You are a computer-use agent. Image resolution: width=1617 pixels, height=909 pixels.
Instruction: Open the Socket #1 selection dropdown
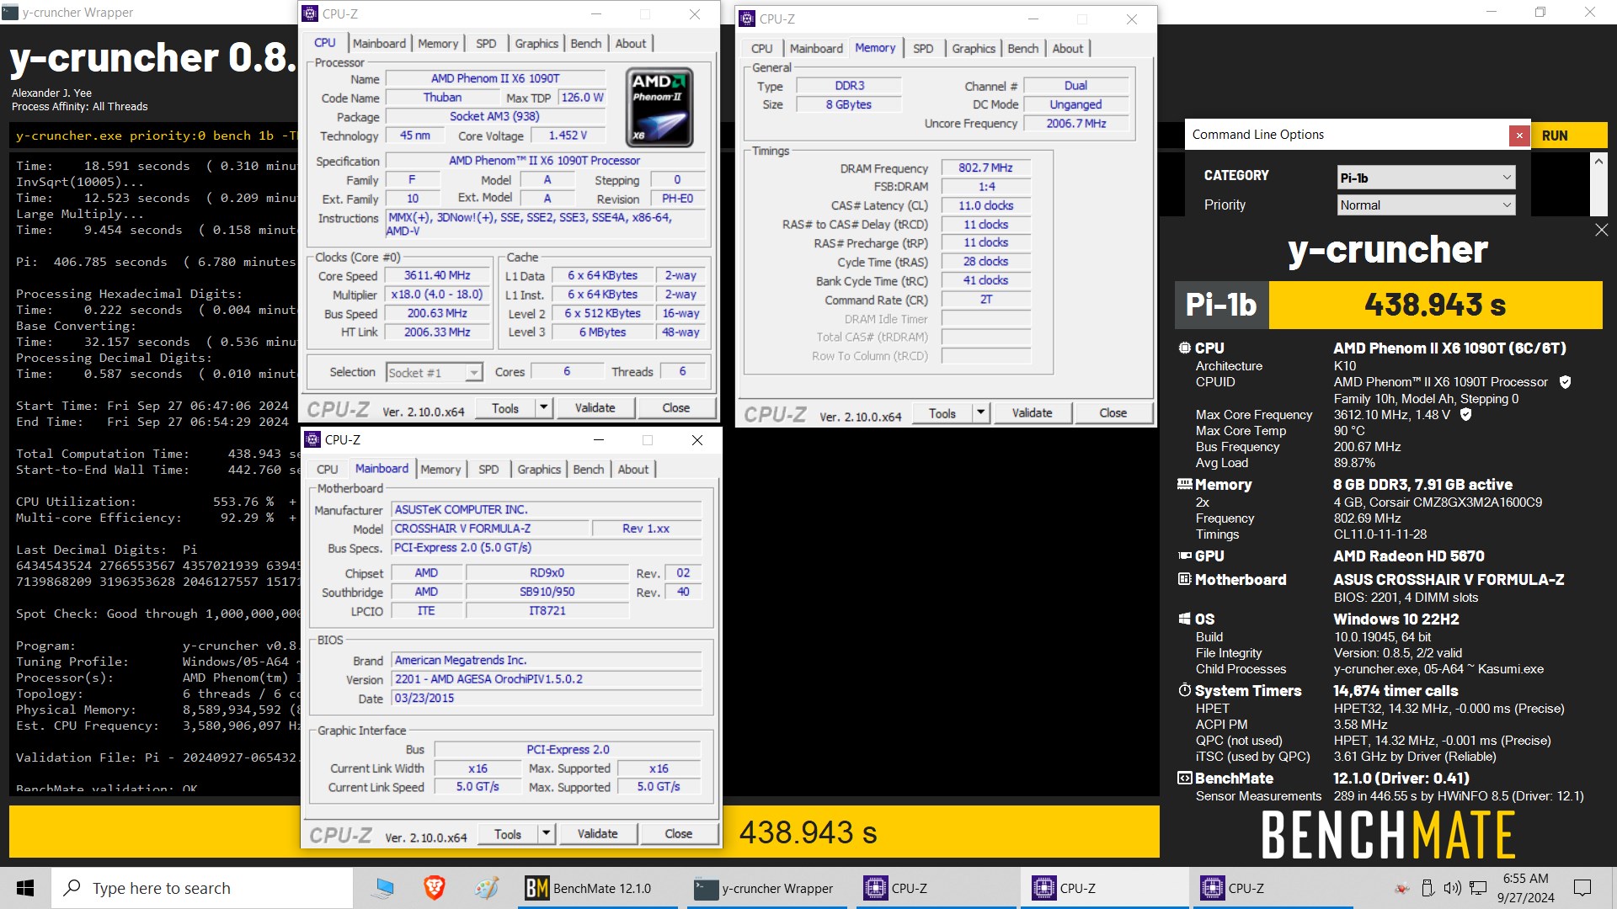[x=434, y=372]
